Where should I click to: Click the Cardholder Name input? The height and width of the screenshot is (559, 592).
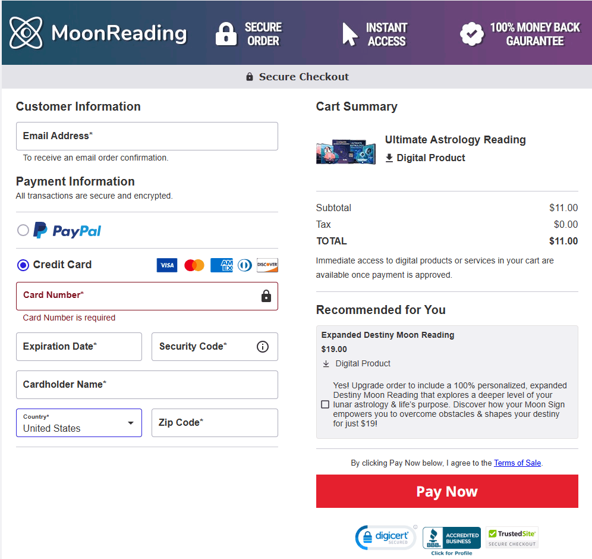click(147, 385)
